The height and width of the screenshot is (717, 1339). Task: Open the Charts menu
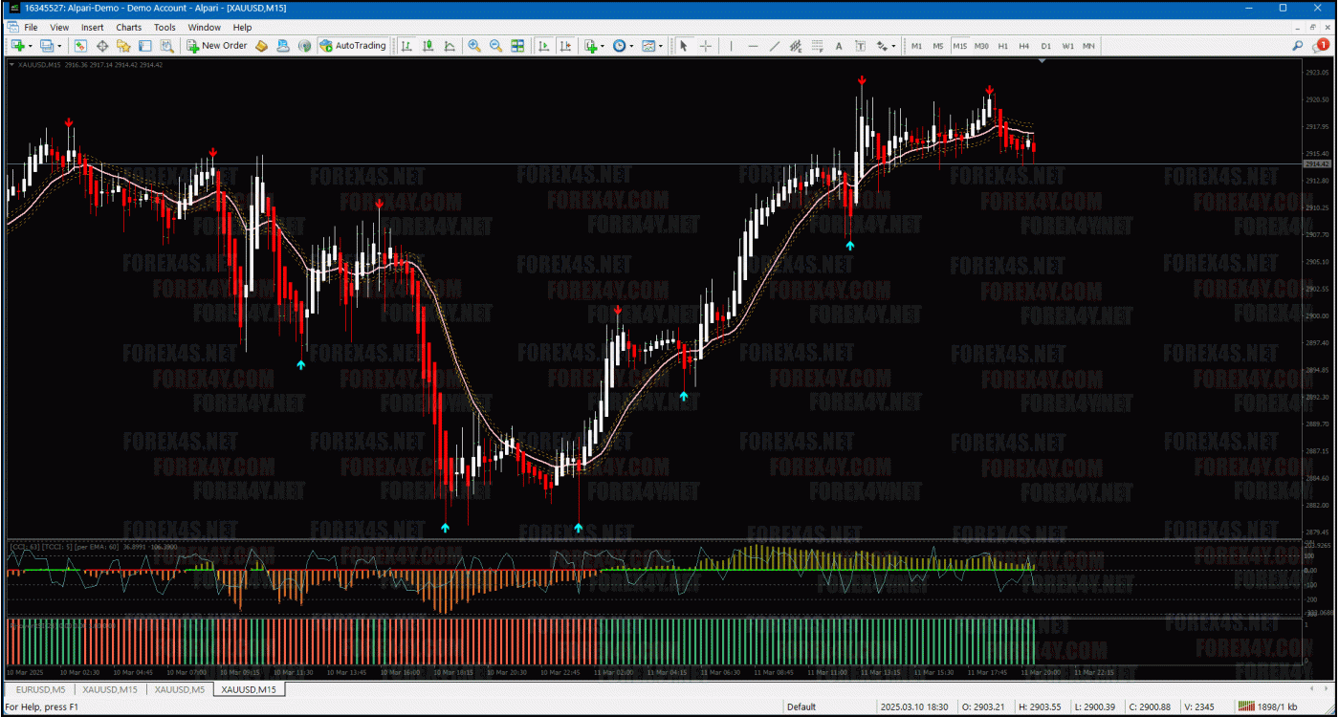[129, 28]
